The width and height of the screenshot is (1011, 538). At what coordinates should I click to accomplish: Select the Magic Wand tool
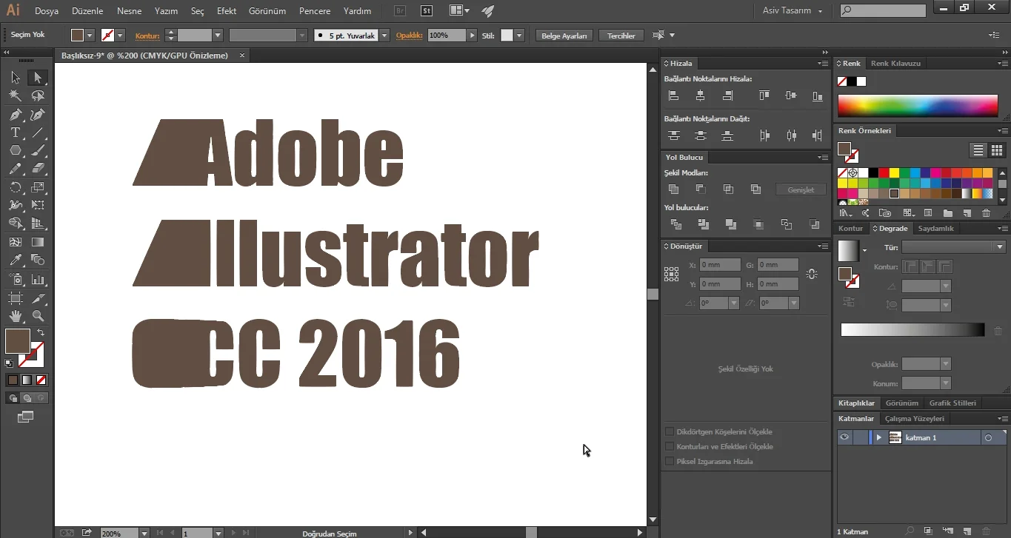[15, 95]
